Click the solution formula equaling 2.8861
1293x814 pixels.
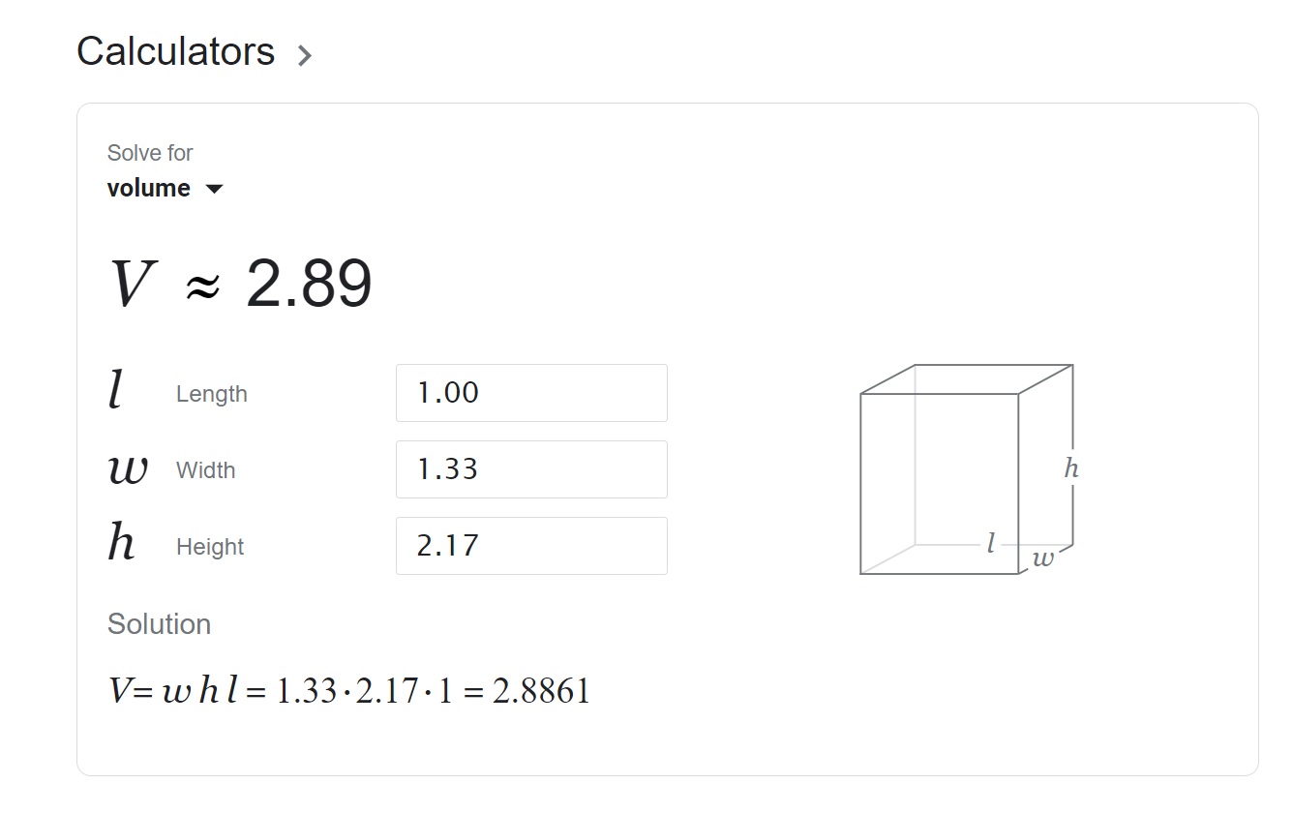tap(348, 691)
